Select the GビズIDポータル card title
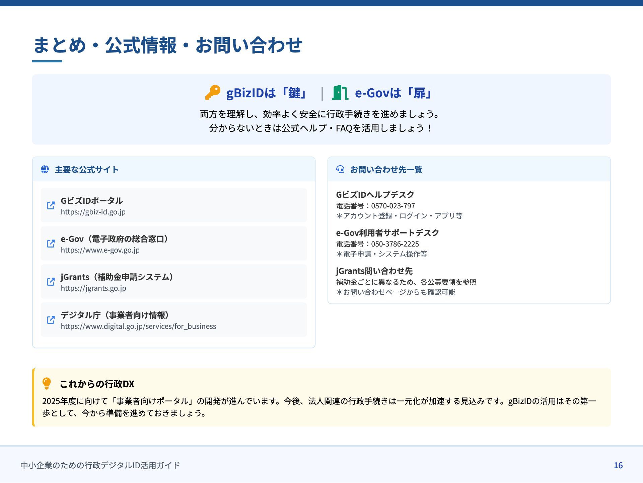The width and height of the screenshot is (643, 483). click(92, 201)
